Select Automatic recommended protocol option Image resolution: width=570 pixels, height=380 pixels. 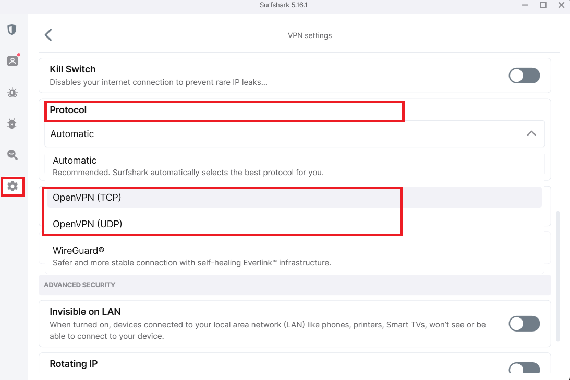[295, 166]
